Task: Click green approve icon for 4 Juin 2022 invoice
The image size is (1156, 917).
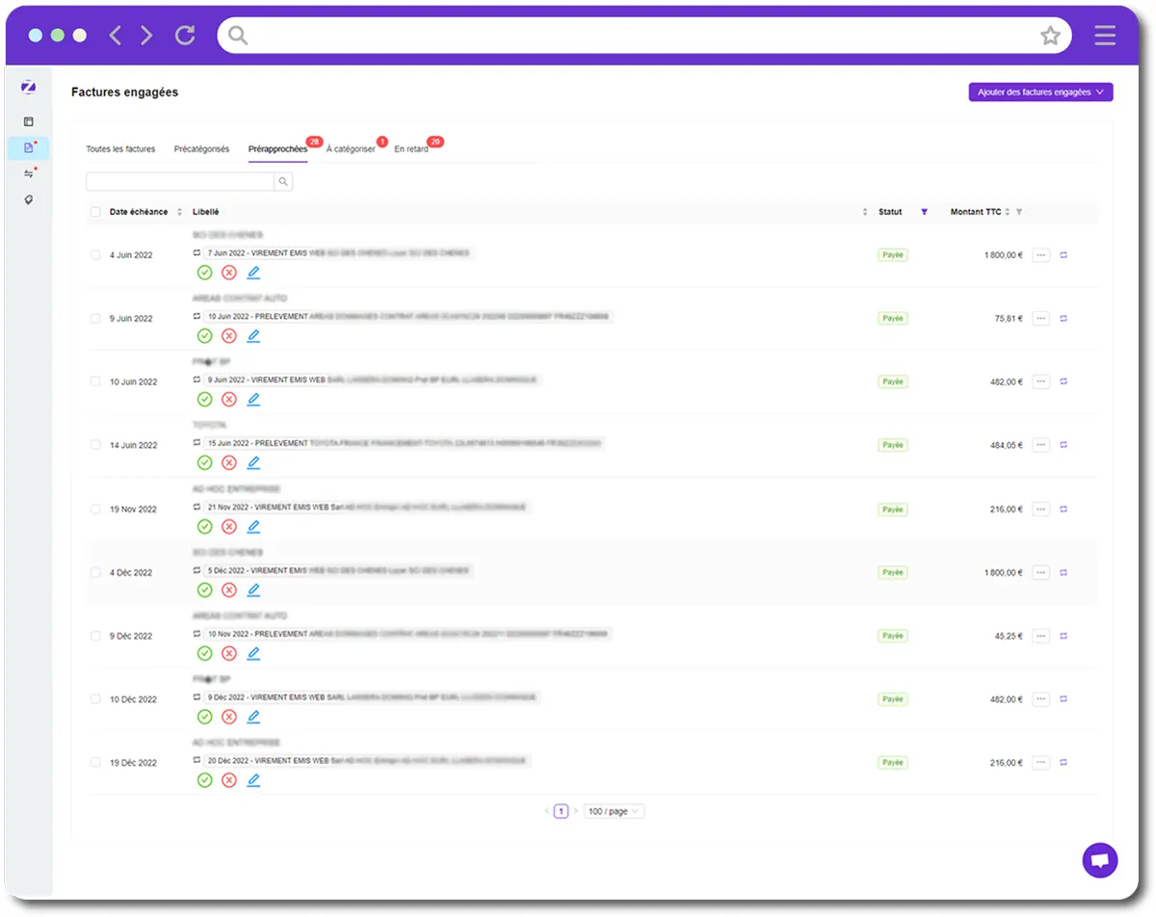Action: pos(204,273)
